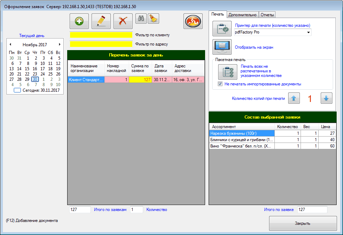
Task: Sort by 'Наименование организации' column header
Action: coord(86,68)
